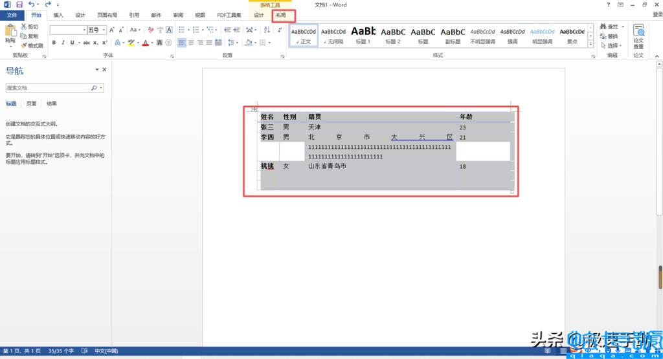The image size is (663, 359).
Task: Click the table move handle icon
Action: tap(254, 109)
